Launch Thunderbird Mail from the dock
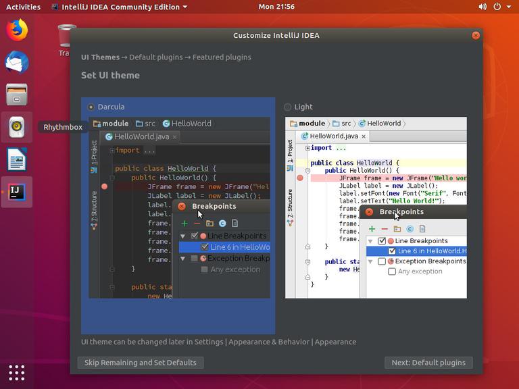 point(16,62)
